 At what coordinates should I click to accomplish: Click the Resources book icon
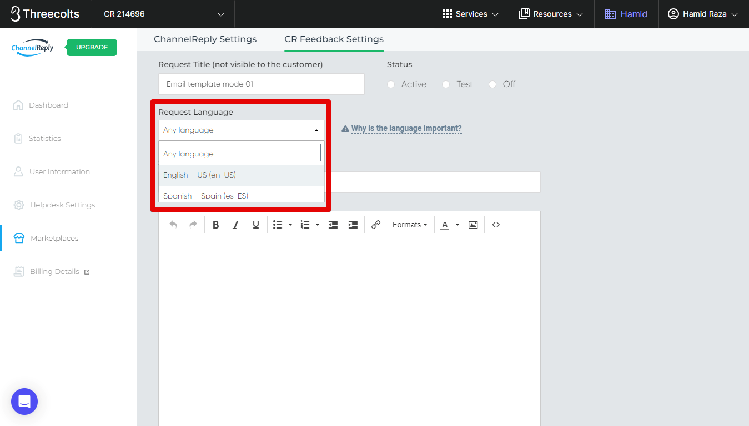pos(524,14)
